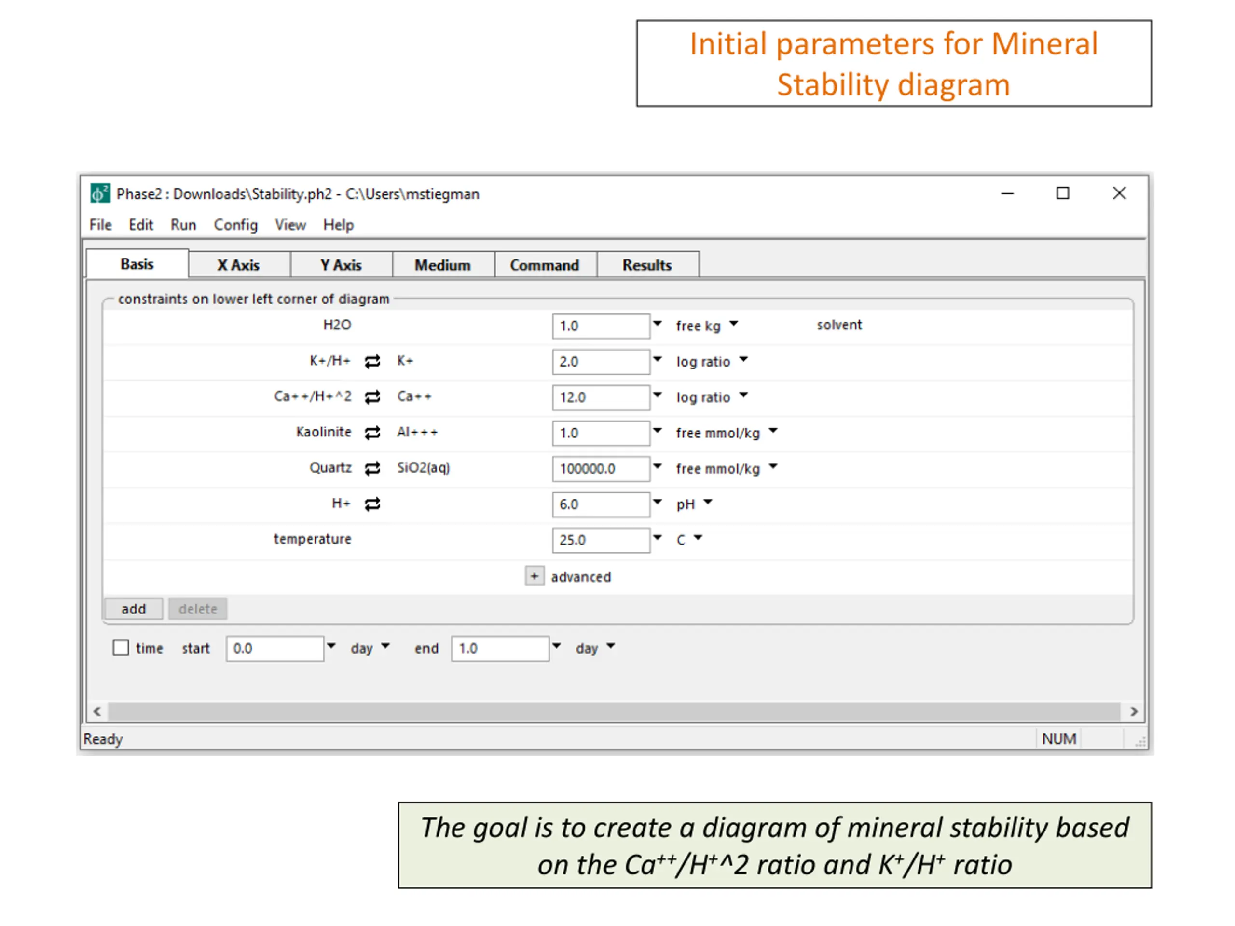This screenshot has width=1235, height=926.
Task: Open the temperature C unit dropdown
Action: tap(698, 538)
